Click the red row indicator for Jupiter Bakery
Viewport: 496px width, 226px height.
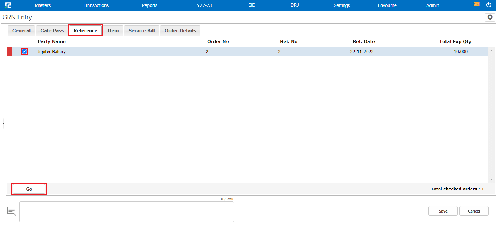pyautogui.click(x=9, y=52)
